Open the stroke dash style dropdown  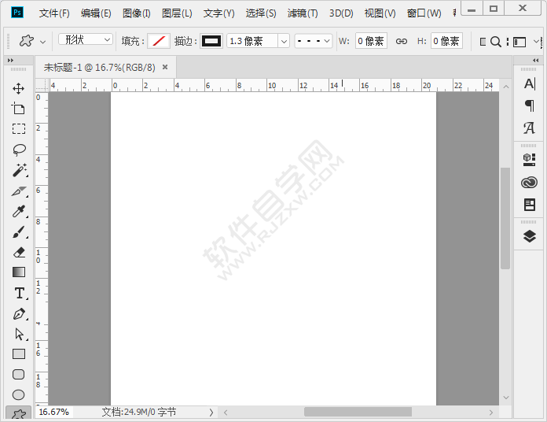click(313, 41)
